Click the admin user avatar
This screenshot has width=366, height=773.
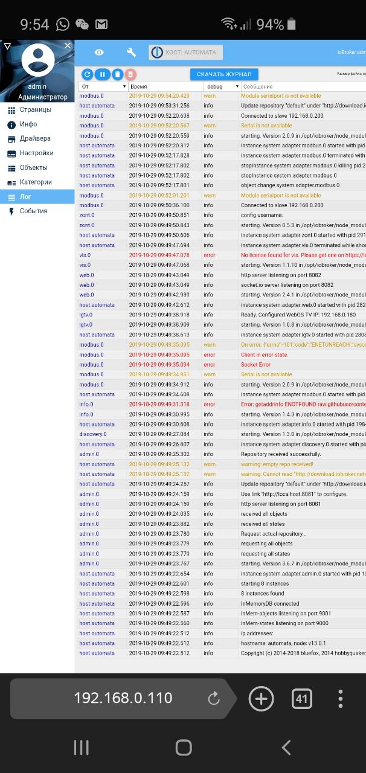pyautogui.click(x=37, y=60)
